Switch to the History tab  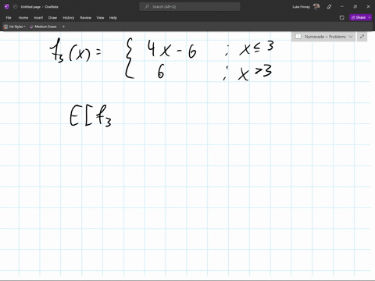coord(68,18)
